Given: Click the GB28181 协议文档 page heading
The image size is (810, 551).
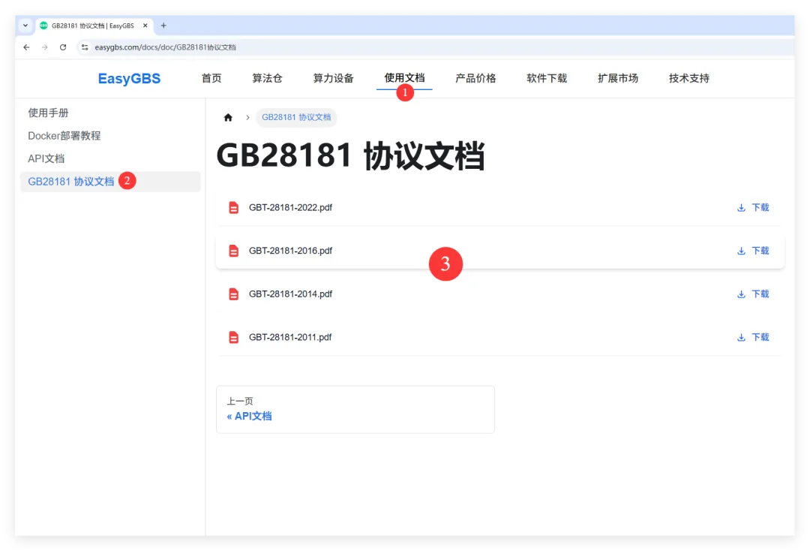Looking at the screenshot, I should 350,155.
